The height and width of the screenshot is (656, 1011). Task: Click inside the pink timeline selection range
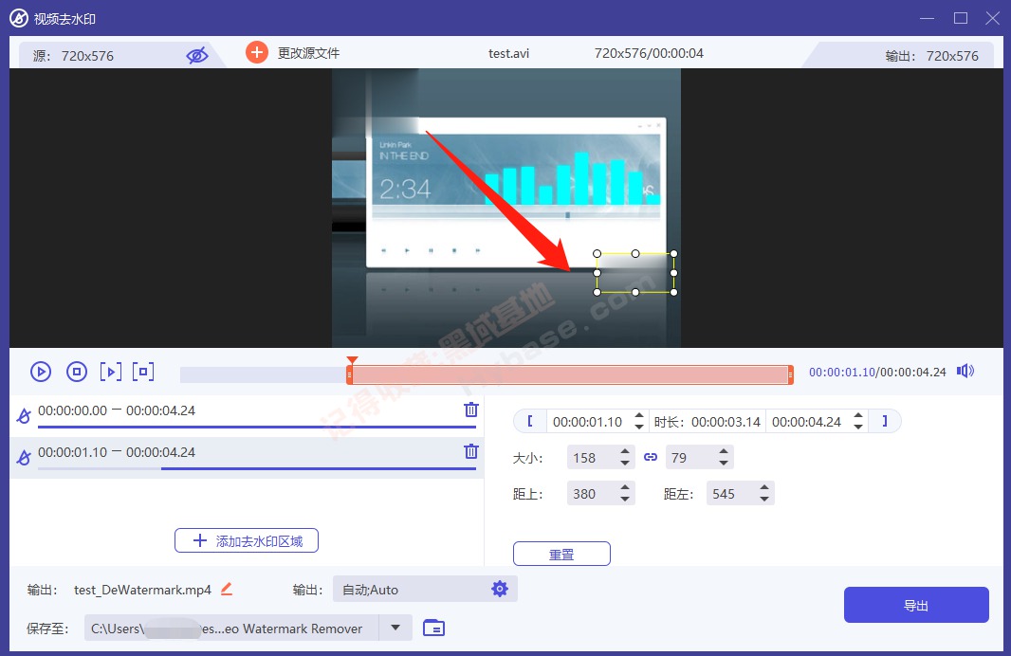tap(570, 374)
